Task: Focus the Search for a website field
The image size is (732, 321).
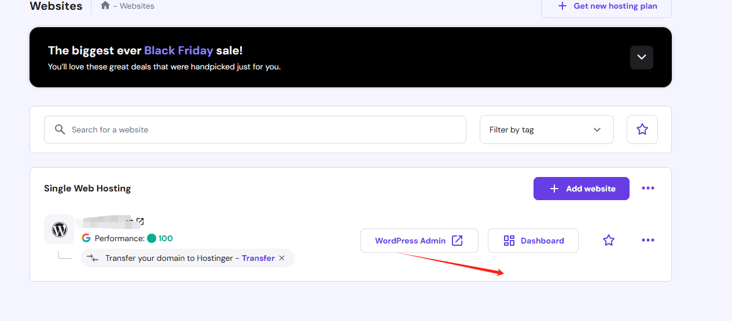Action: 255,130
